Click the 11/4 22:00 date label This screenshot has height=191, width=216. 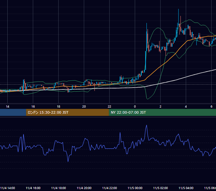coord(110,188)
